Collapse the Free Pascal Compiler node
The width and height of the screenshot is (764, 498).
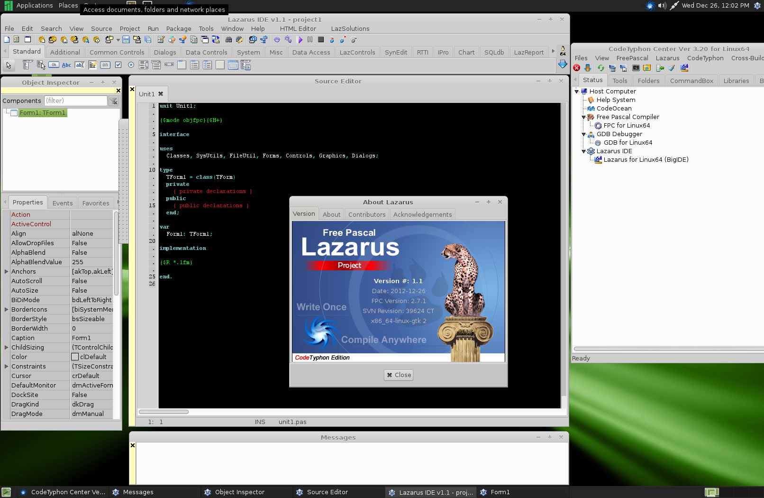point(584,117)
